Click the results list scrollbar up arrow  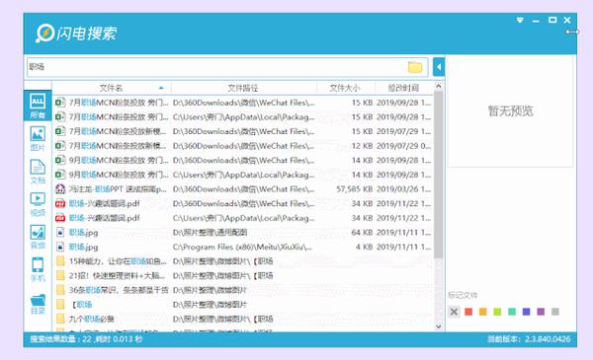(x=438, y=87)
